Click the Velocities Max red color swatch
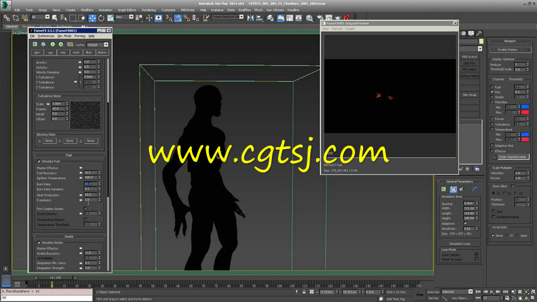Screen dimensions: 537x302 coord(525,112)
